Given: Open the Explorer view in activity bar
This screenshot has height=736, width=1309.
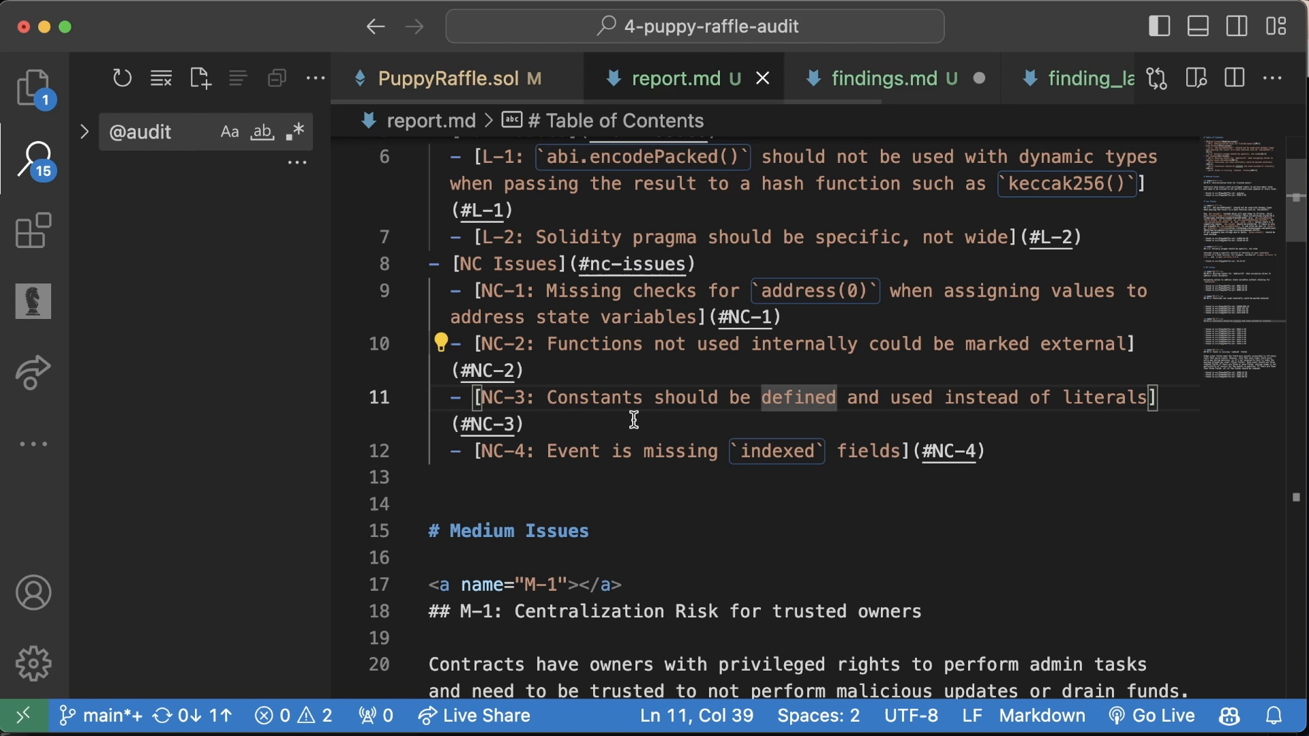Looking at the screenshot, I should click(x=33, y=88).
